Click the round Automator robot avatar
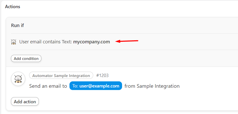The width and height of the screenshot is (238, 114). (18, 79)
